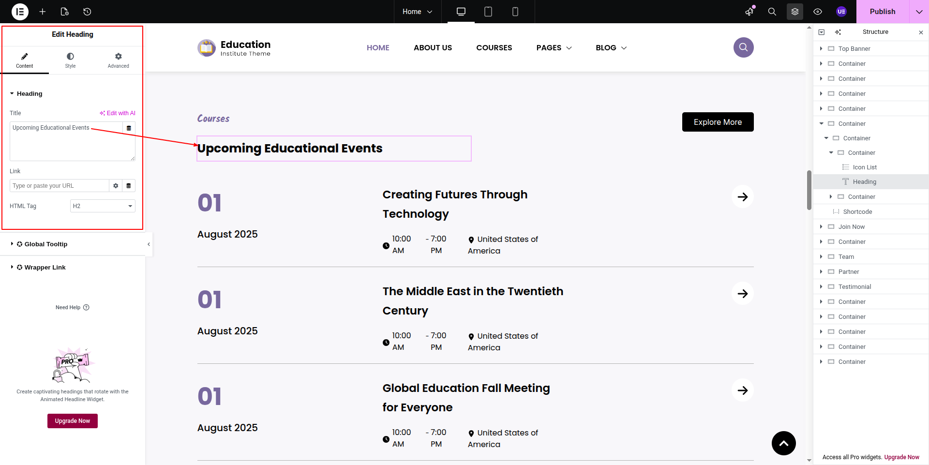
Task: Click the Publish button
Action: pos(882,12)
